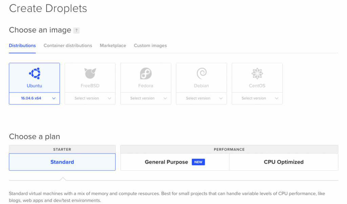Image resolution: width=347 pixels, height=204 pixels.
Task: Click the FreeBSD label text
Action: (90, 86)
